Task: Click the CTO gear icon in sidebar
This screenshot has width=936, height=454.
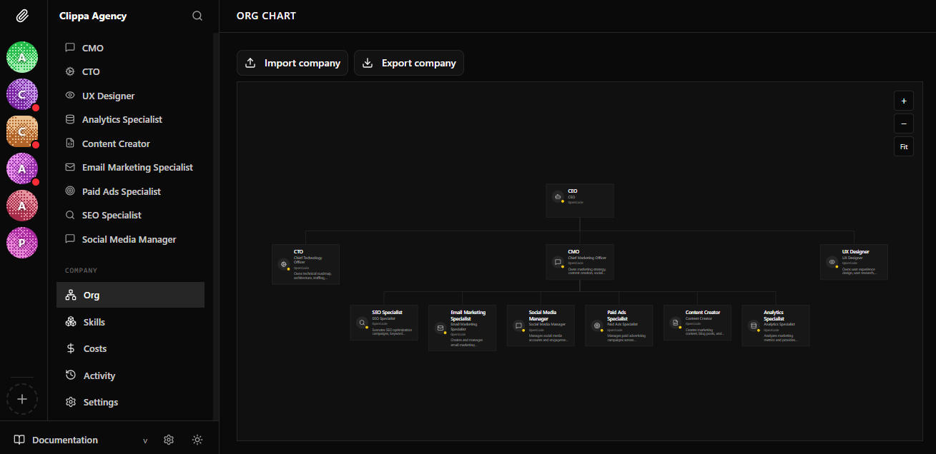Action: tap(70, 71)
